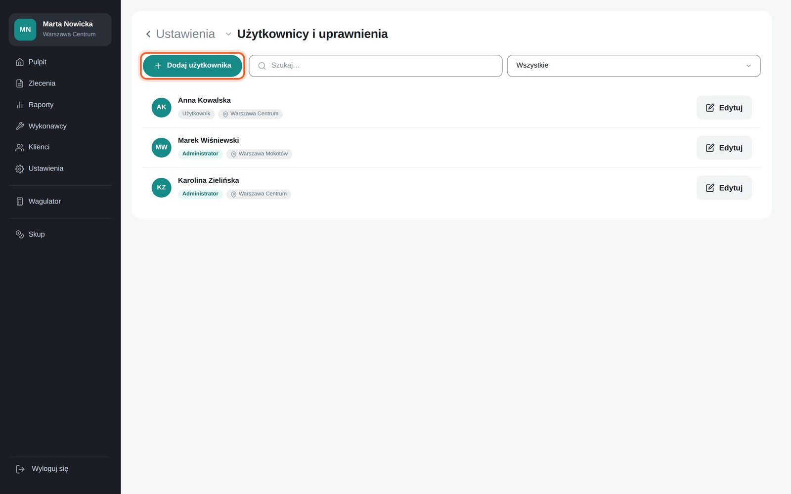Viewport: 791px width, 494px height.
Task: Click Karolina Zielińska's Warszawa Centrum tag
Action: click(259, 194)
